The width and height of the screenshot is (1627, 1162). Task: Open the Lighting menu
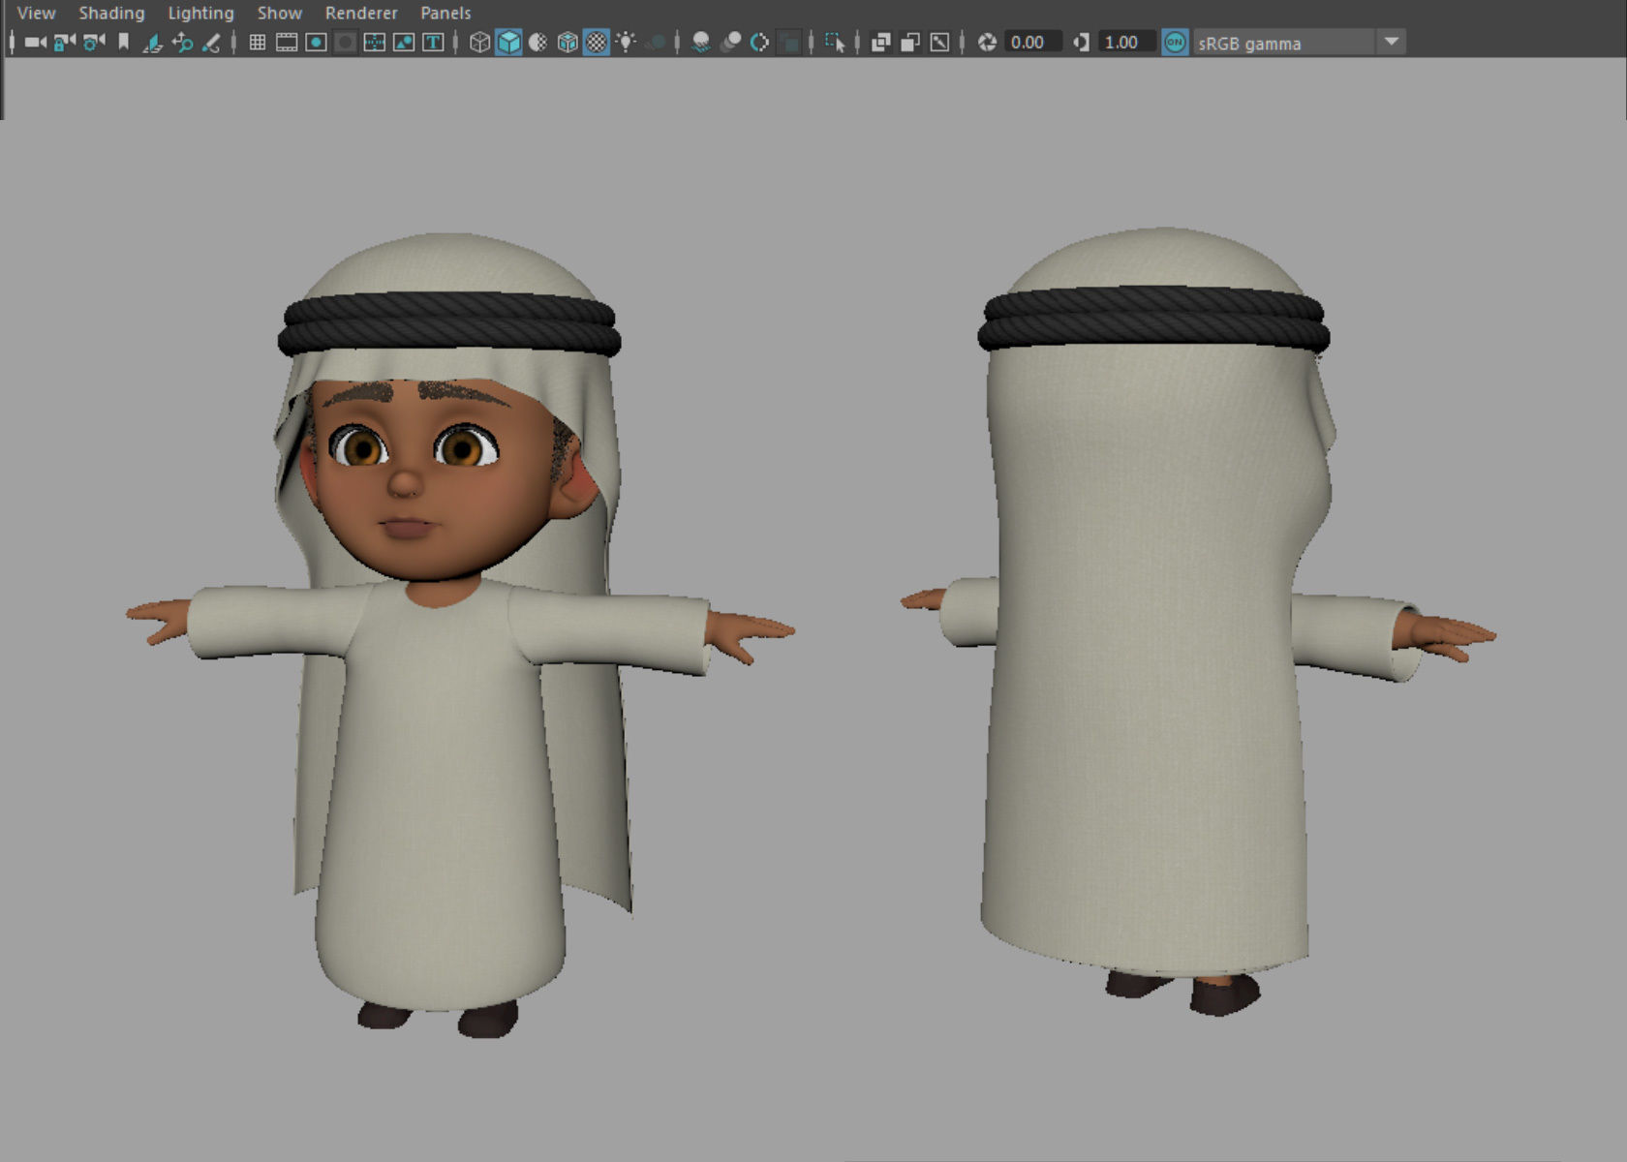pyautogui.click(x=200, y=13)
